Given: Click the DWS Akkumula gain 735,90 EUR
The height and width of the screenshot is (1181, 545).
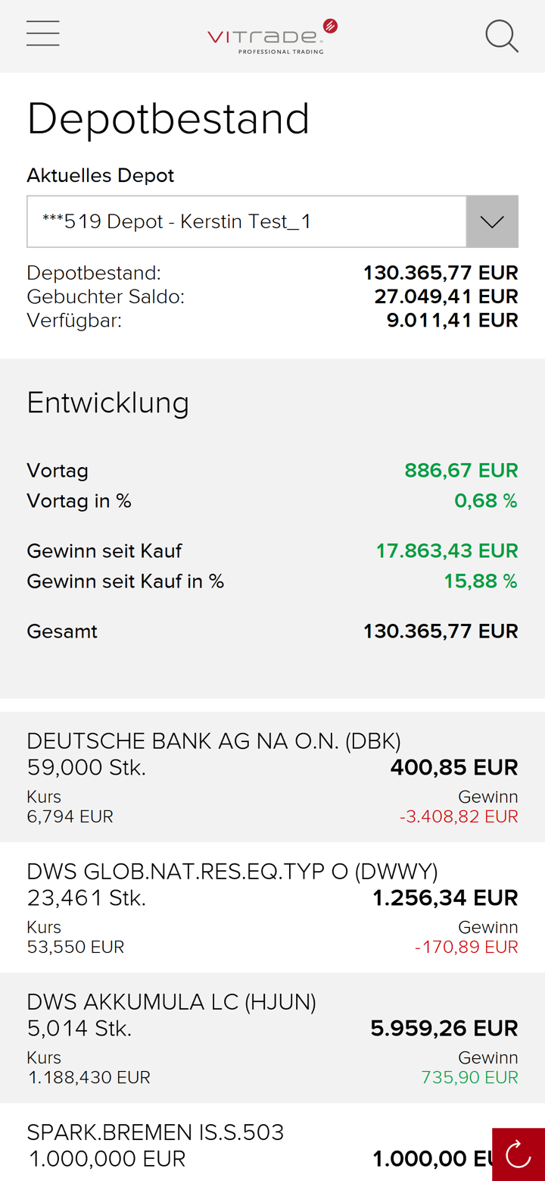Looking at the screenshot, I should (469, 1078).
